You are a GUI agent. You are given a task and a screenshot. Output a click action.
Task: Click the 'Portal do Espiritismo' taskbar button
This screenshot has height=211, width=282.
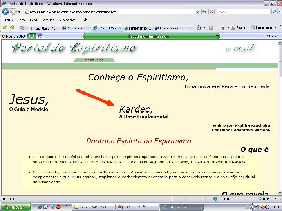click(x=181, y=207)
